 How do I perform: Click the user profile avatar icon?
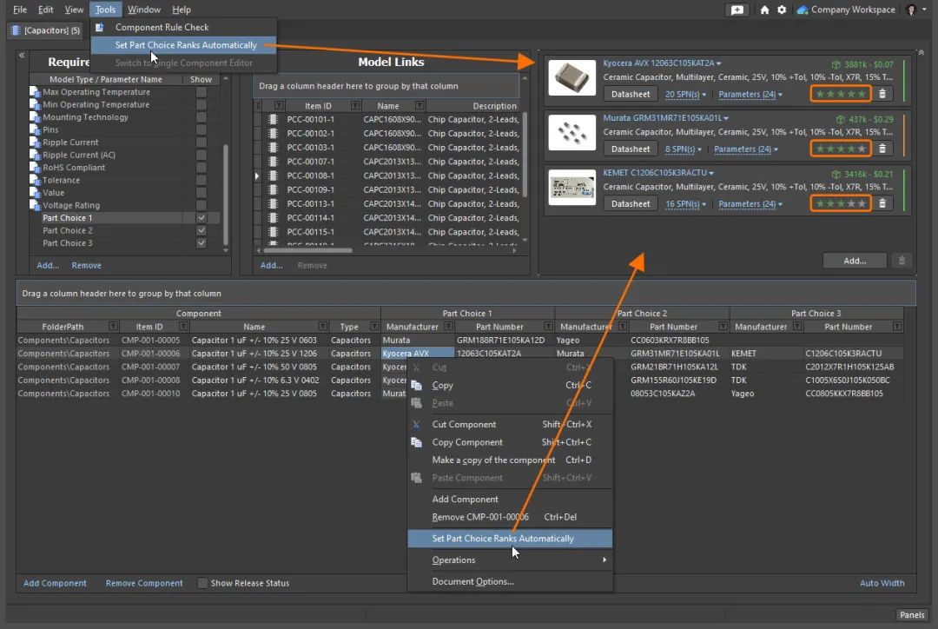click(912, 10)
